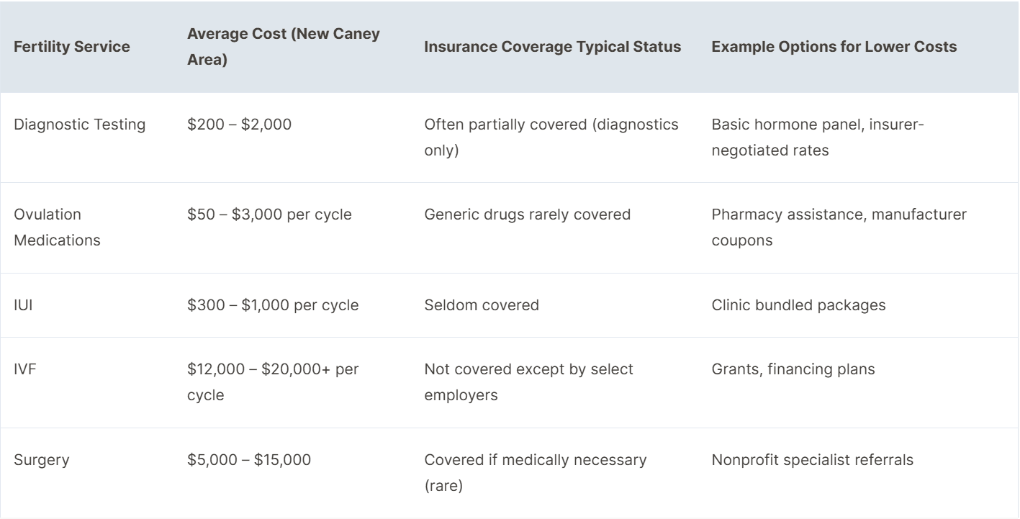Click the $200 – $2,000 cost cell
The image size is (1020, 519).
pos(240,125)
